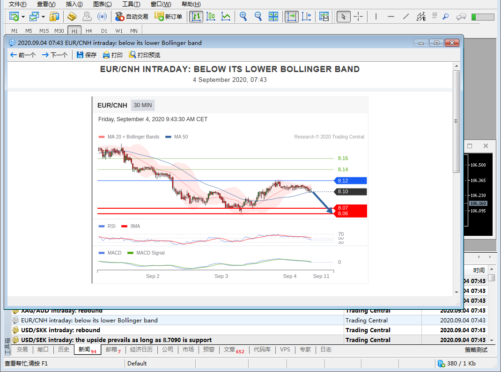501x372 pixels.
Task: Open the Market Watch icon
Action: (x=54, y=16)
